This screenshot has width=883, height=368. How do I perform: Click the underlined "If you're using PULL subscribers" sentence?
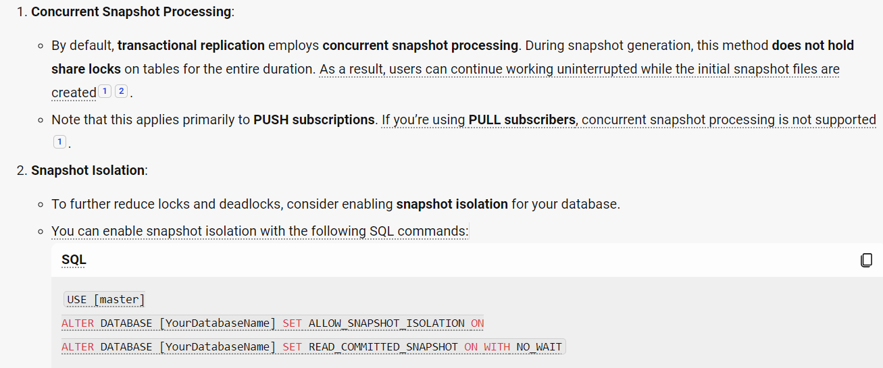[x=629, y=120]
